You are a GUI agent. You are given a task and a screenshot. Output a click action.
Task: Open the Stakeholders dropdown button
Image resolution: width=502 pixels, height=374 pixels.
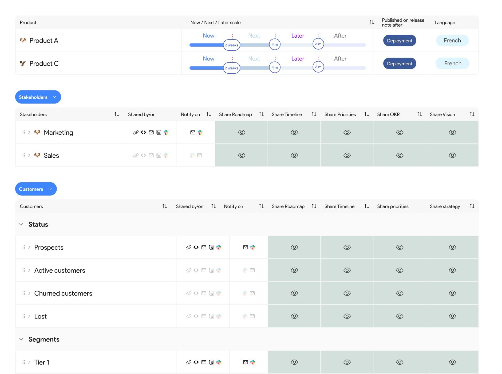click(38, 97)
